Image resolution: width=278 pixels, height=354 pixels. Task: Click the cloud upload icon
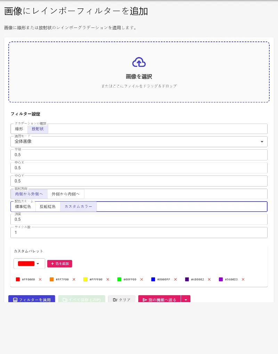[139, 62]
